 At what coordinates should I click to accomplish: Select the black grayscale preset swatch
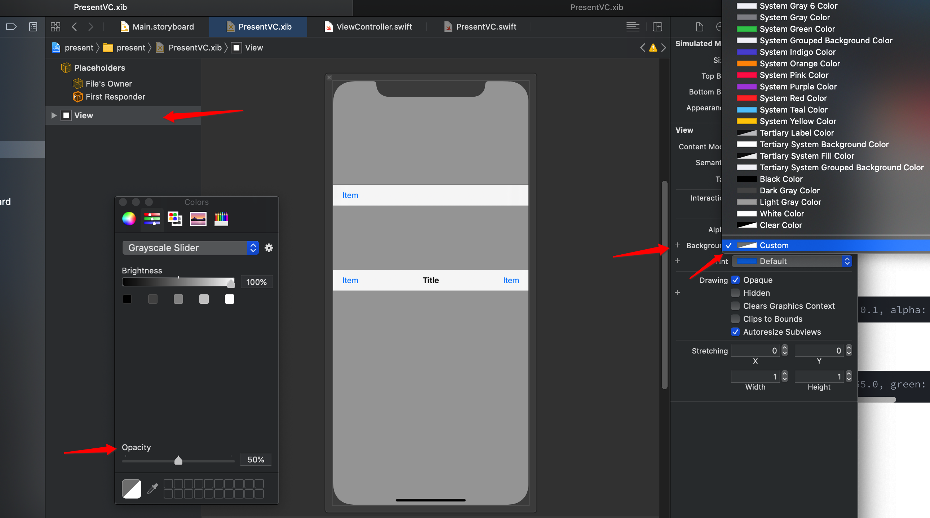[x=127, y=299]
